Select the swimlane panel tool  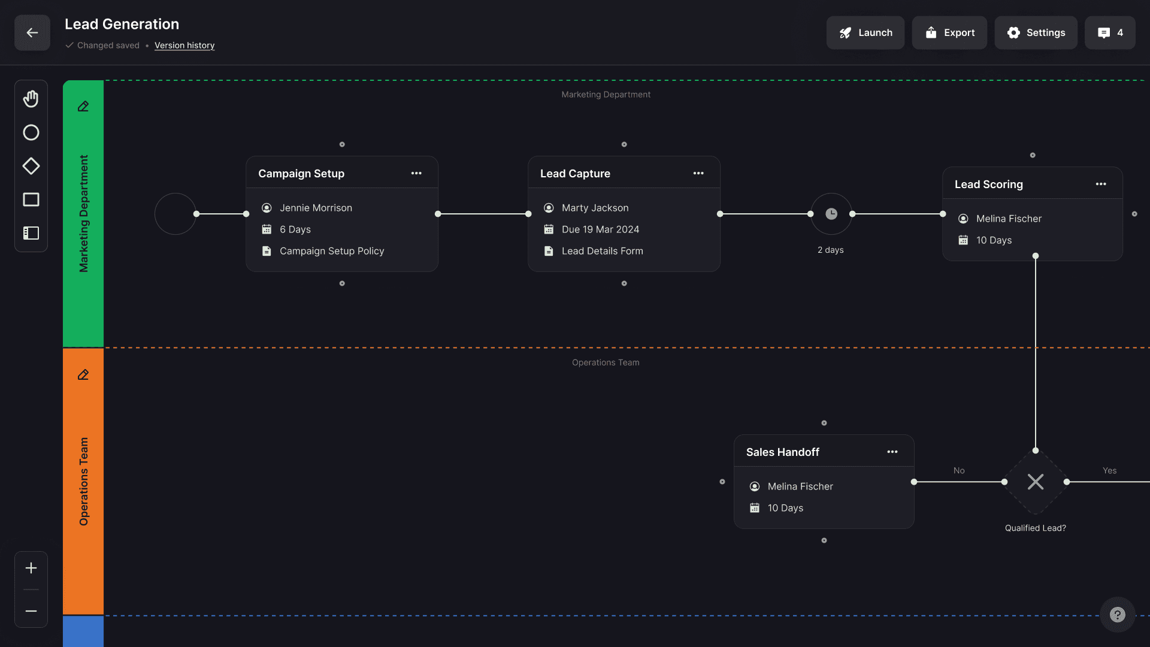[31, 233]
